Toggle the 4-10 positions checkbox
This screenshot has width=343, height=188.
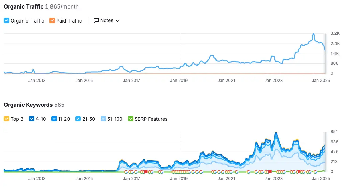point(32,119)
